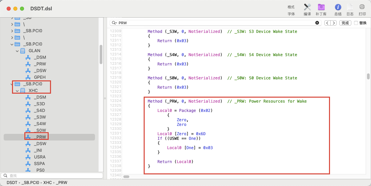Click the 编译 compile toolbar icon
Image resolution: width=371 pixels, height=186 pixels.
pyautogui.click(x=307, y=7)
